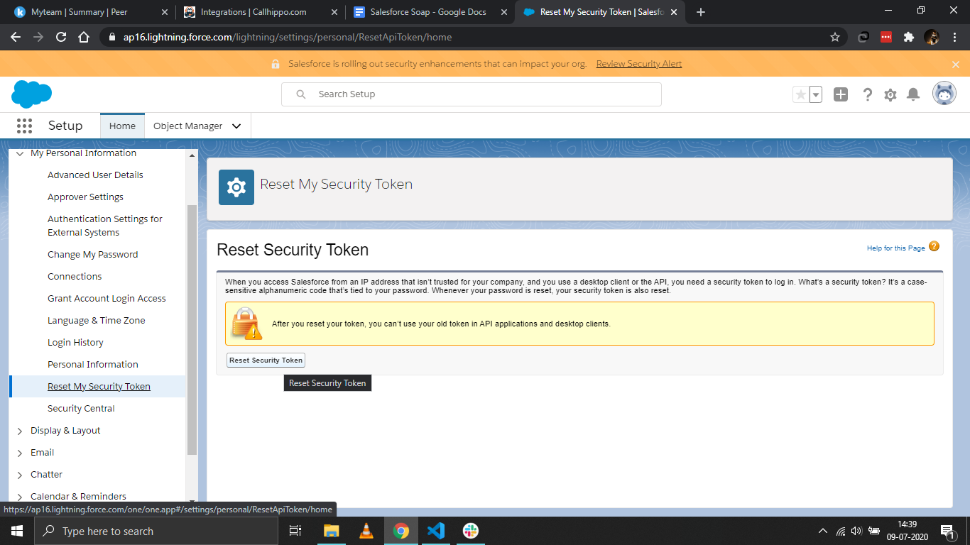Image resolution: width=970 pixels, height=545 pixels.
Task: Click the red extension icon in toolbar
Action: (885, 37)
